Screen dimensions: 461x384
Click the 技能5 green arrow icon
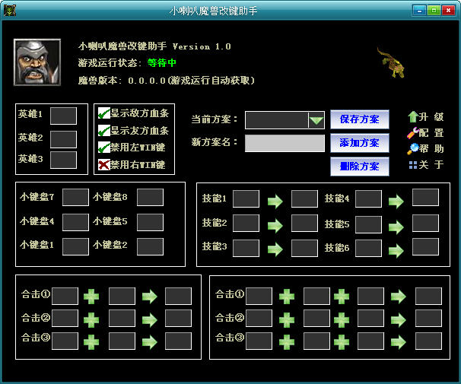pos(396,227)
